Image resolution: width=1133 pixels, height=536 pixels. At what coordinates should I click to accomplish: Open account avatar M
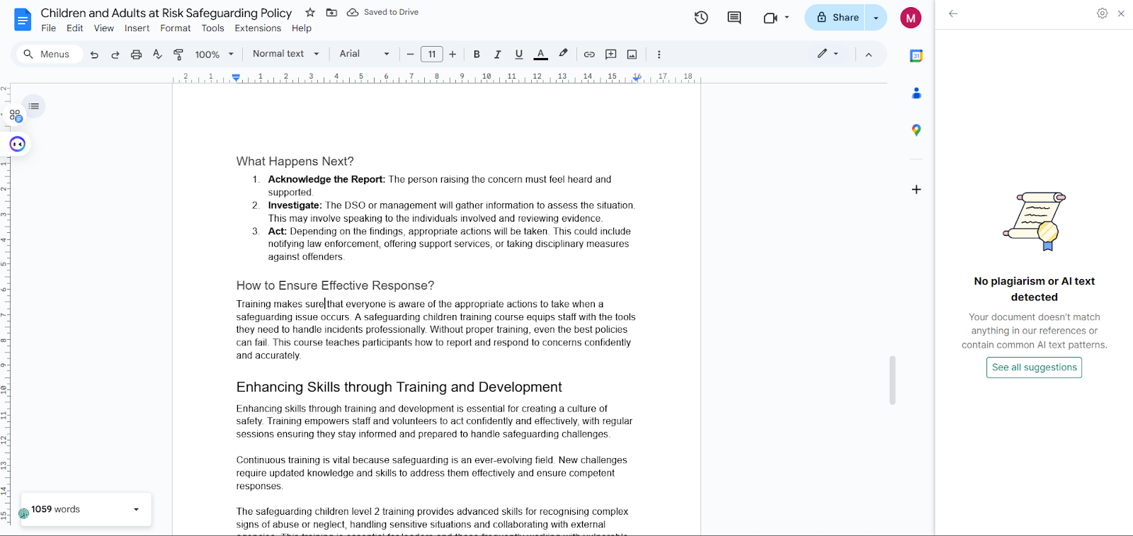[x=911, y=18]
